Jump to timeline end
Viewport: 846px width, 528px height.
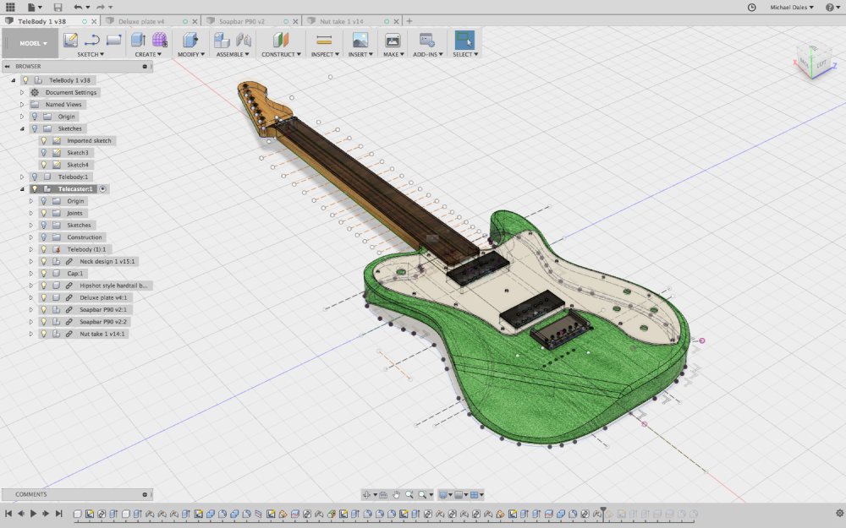coord(59,514)
